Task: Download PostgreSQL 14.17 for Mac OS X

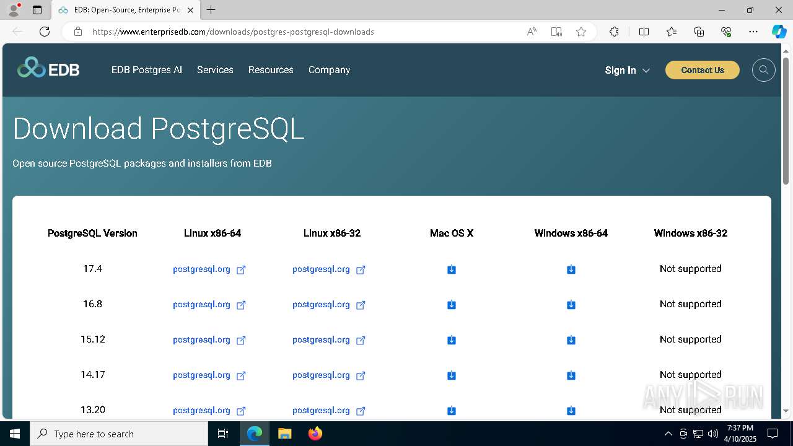Action: point(452,375)
